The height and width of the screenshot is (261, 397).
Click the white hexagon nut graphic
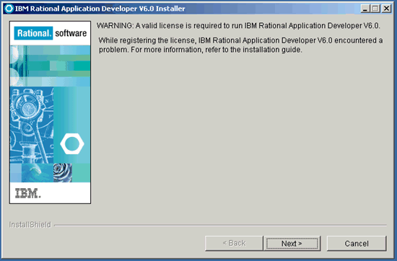pos(72,143)
